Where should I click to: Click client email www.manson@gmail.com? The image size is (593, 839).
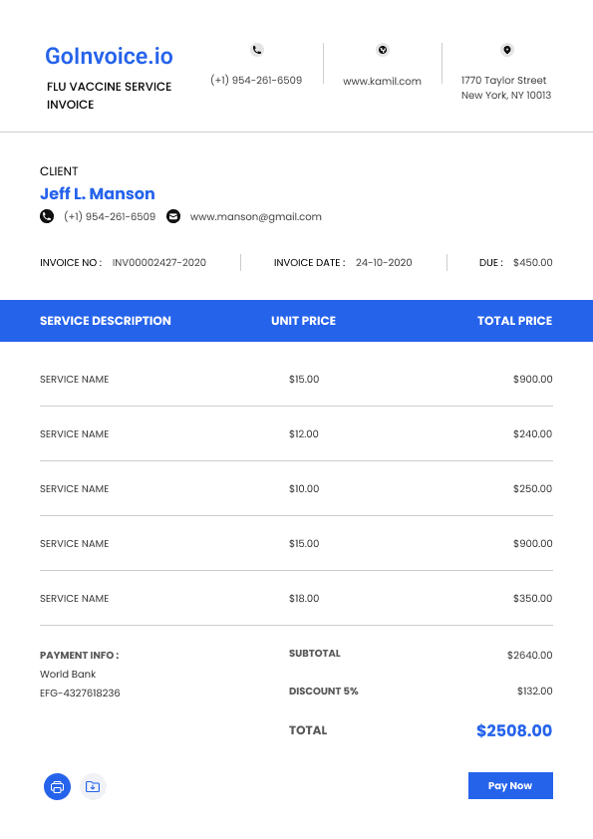256,216
